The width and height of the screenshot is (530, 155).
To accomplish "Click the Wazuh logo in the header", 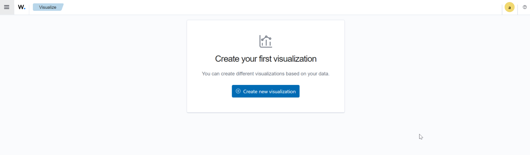I will 21,7.
